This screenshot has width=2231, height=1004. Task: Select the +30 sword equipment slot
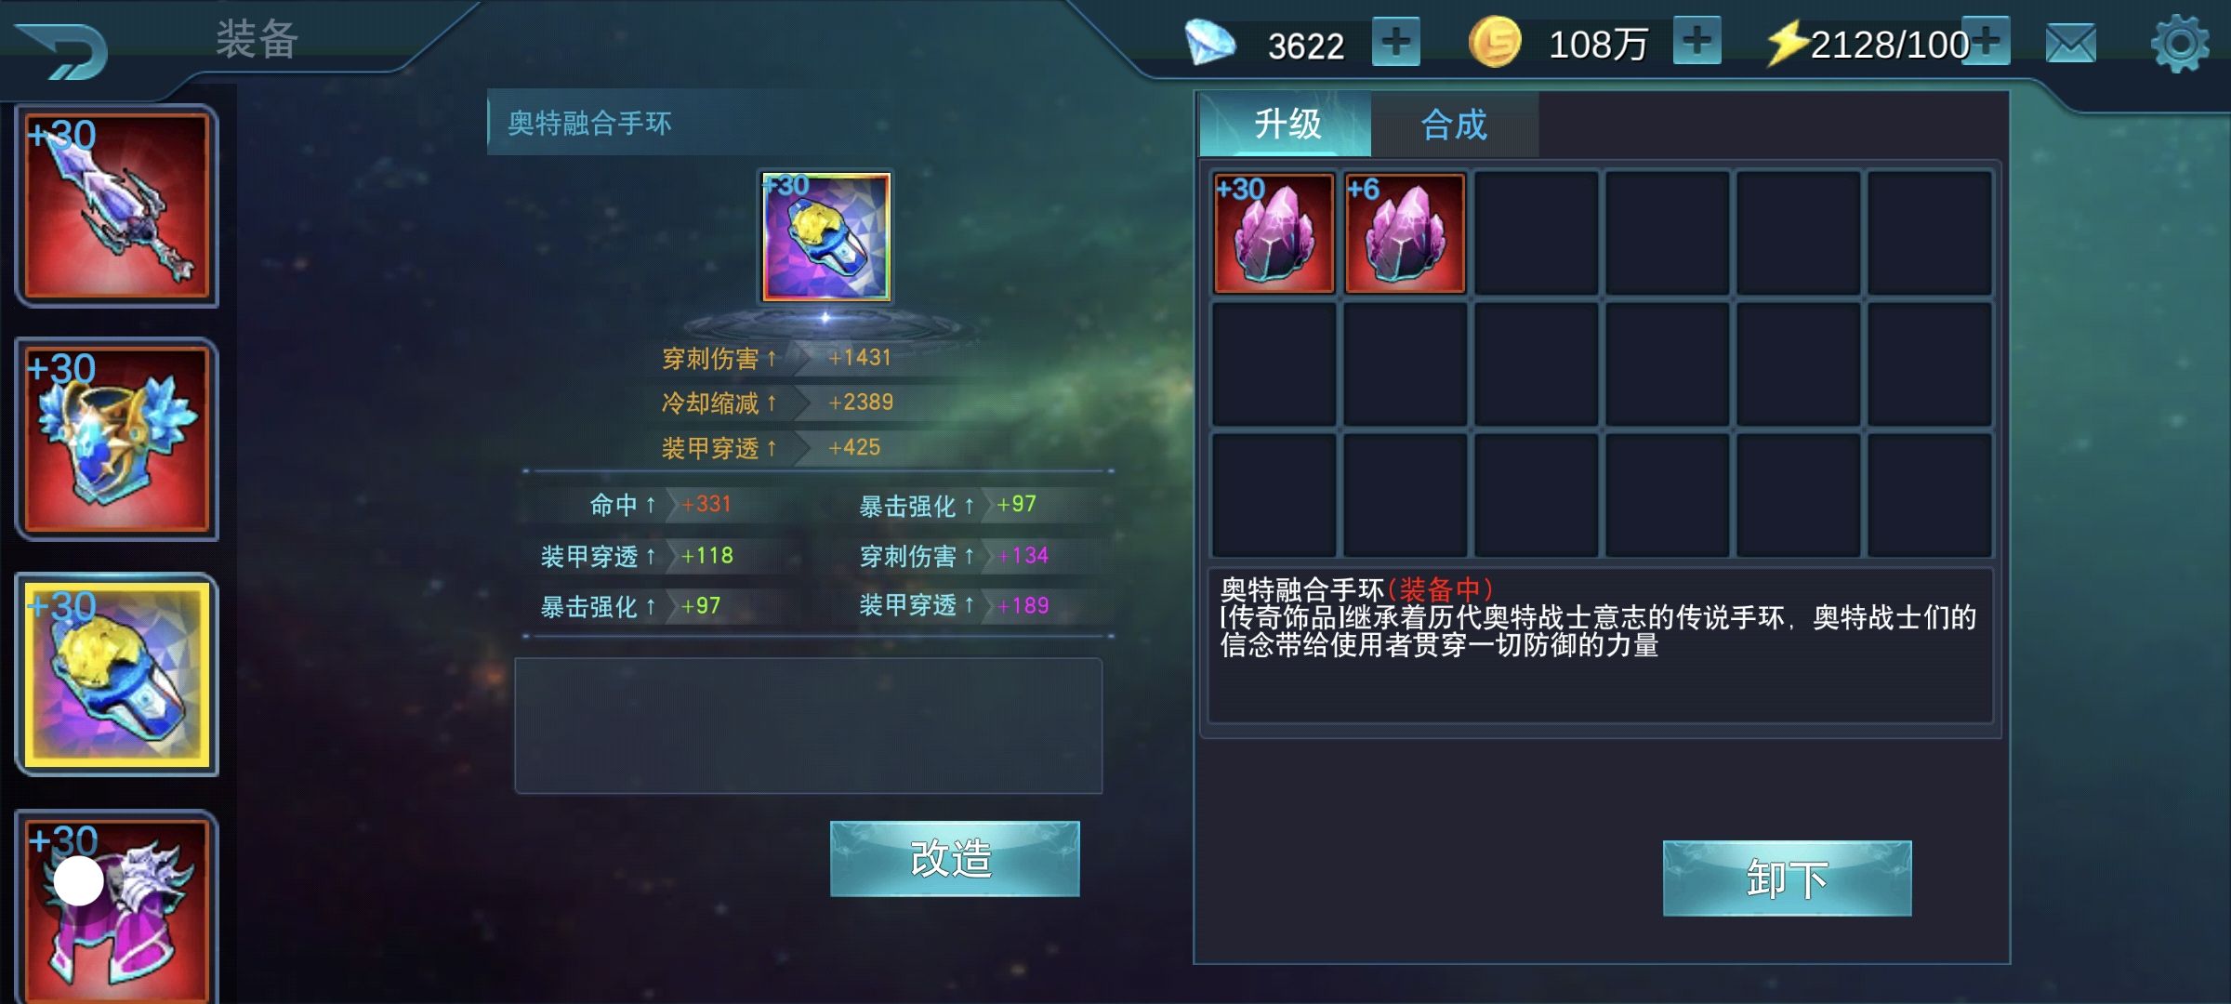point(117,206)
